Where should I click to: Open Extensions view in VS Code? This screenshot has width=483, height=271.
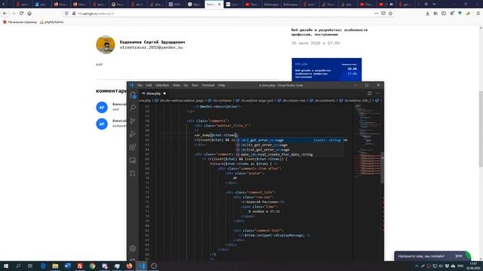coord(133,148)
